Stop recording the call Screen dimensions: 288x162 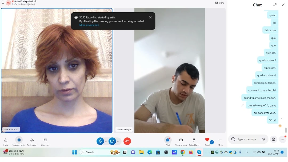tap(19, 140)
